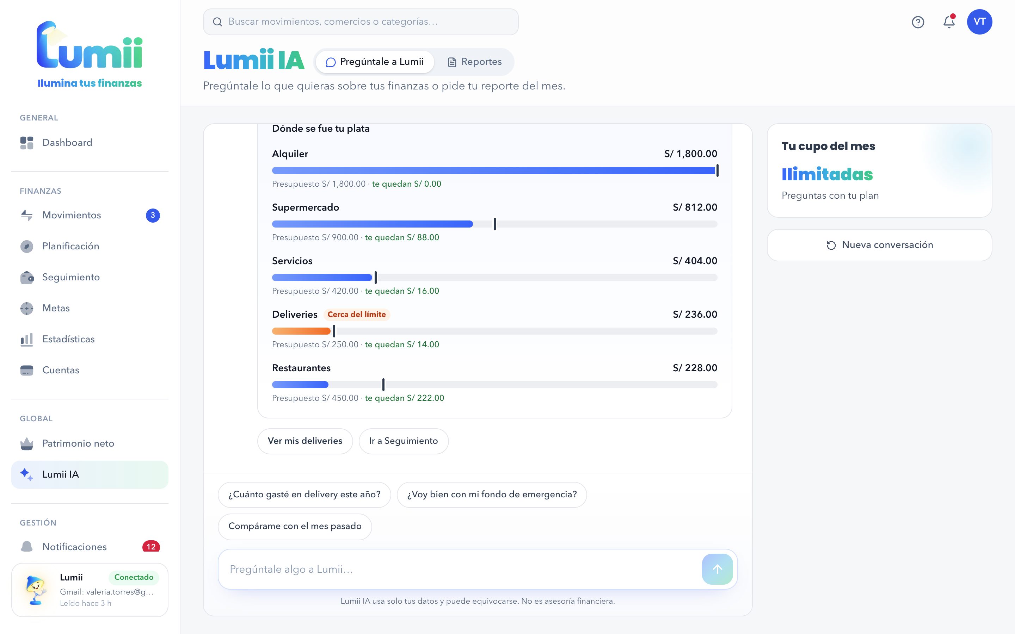
Task: Click the Conectado status badge
Action: click(134, 577)
